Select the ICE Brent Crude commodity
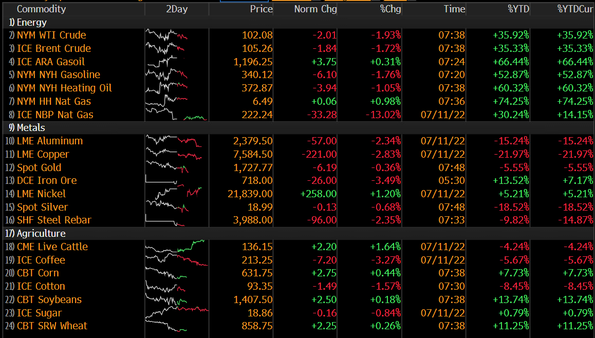Viewport: 595px width, 338px height. point(54,49)
